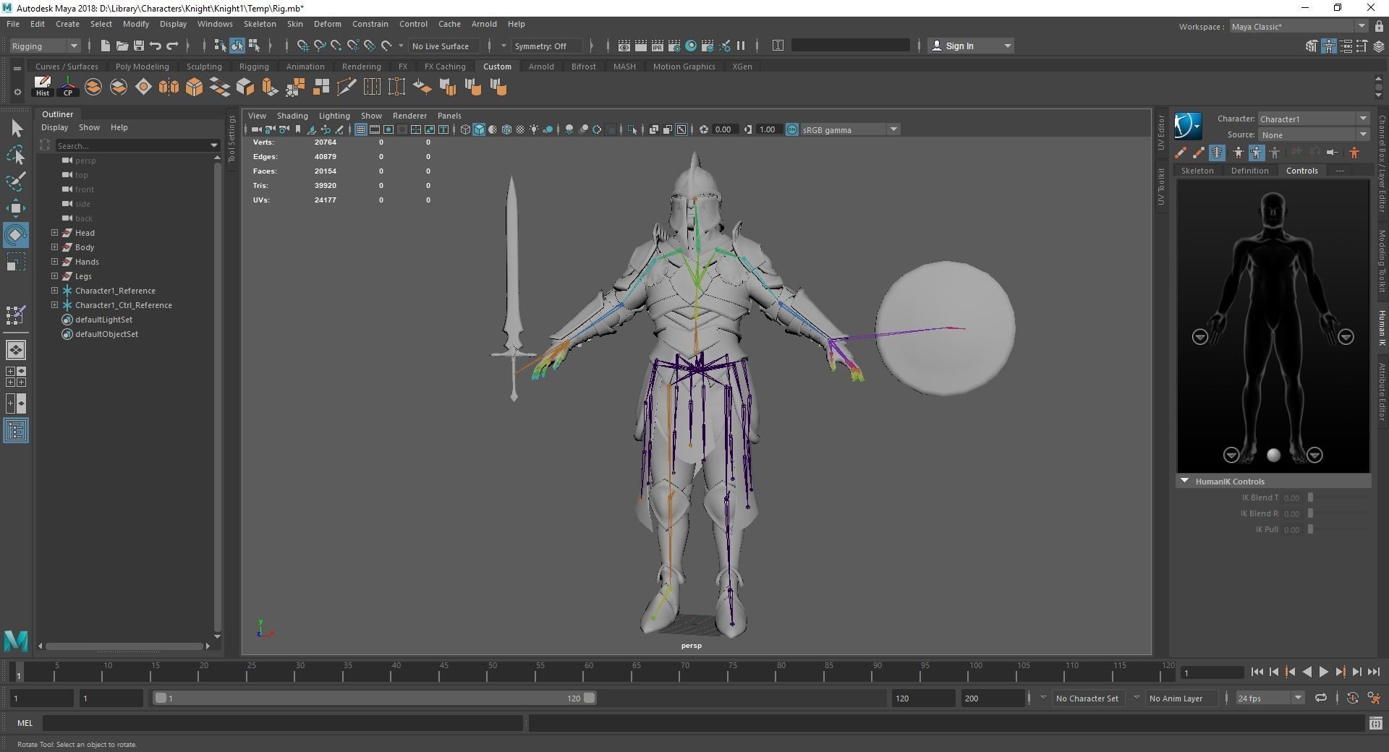Viewport: 1389px width, 752px height.
Task: Click the Open Scene folder icon
Action: click(122, 46)
